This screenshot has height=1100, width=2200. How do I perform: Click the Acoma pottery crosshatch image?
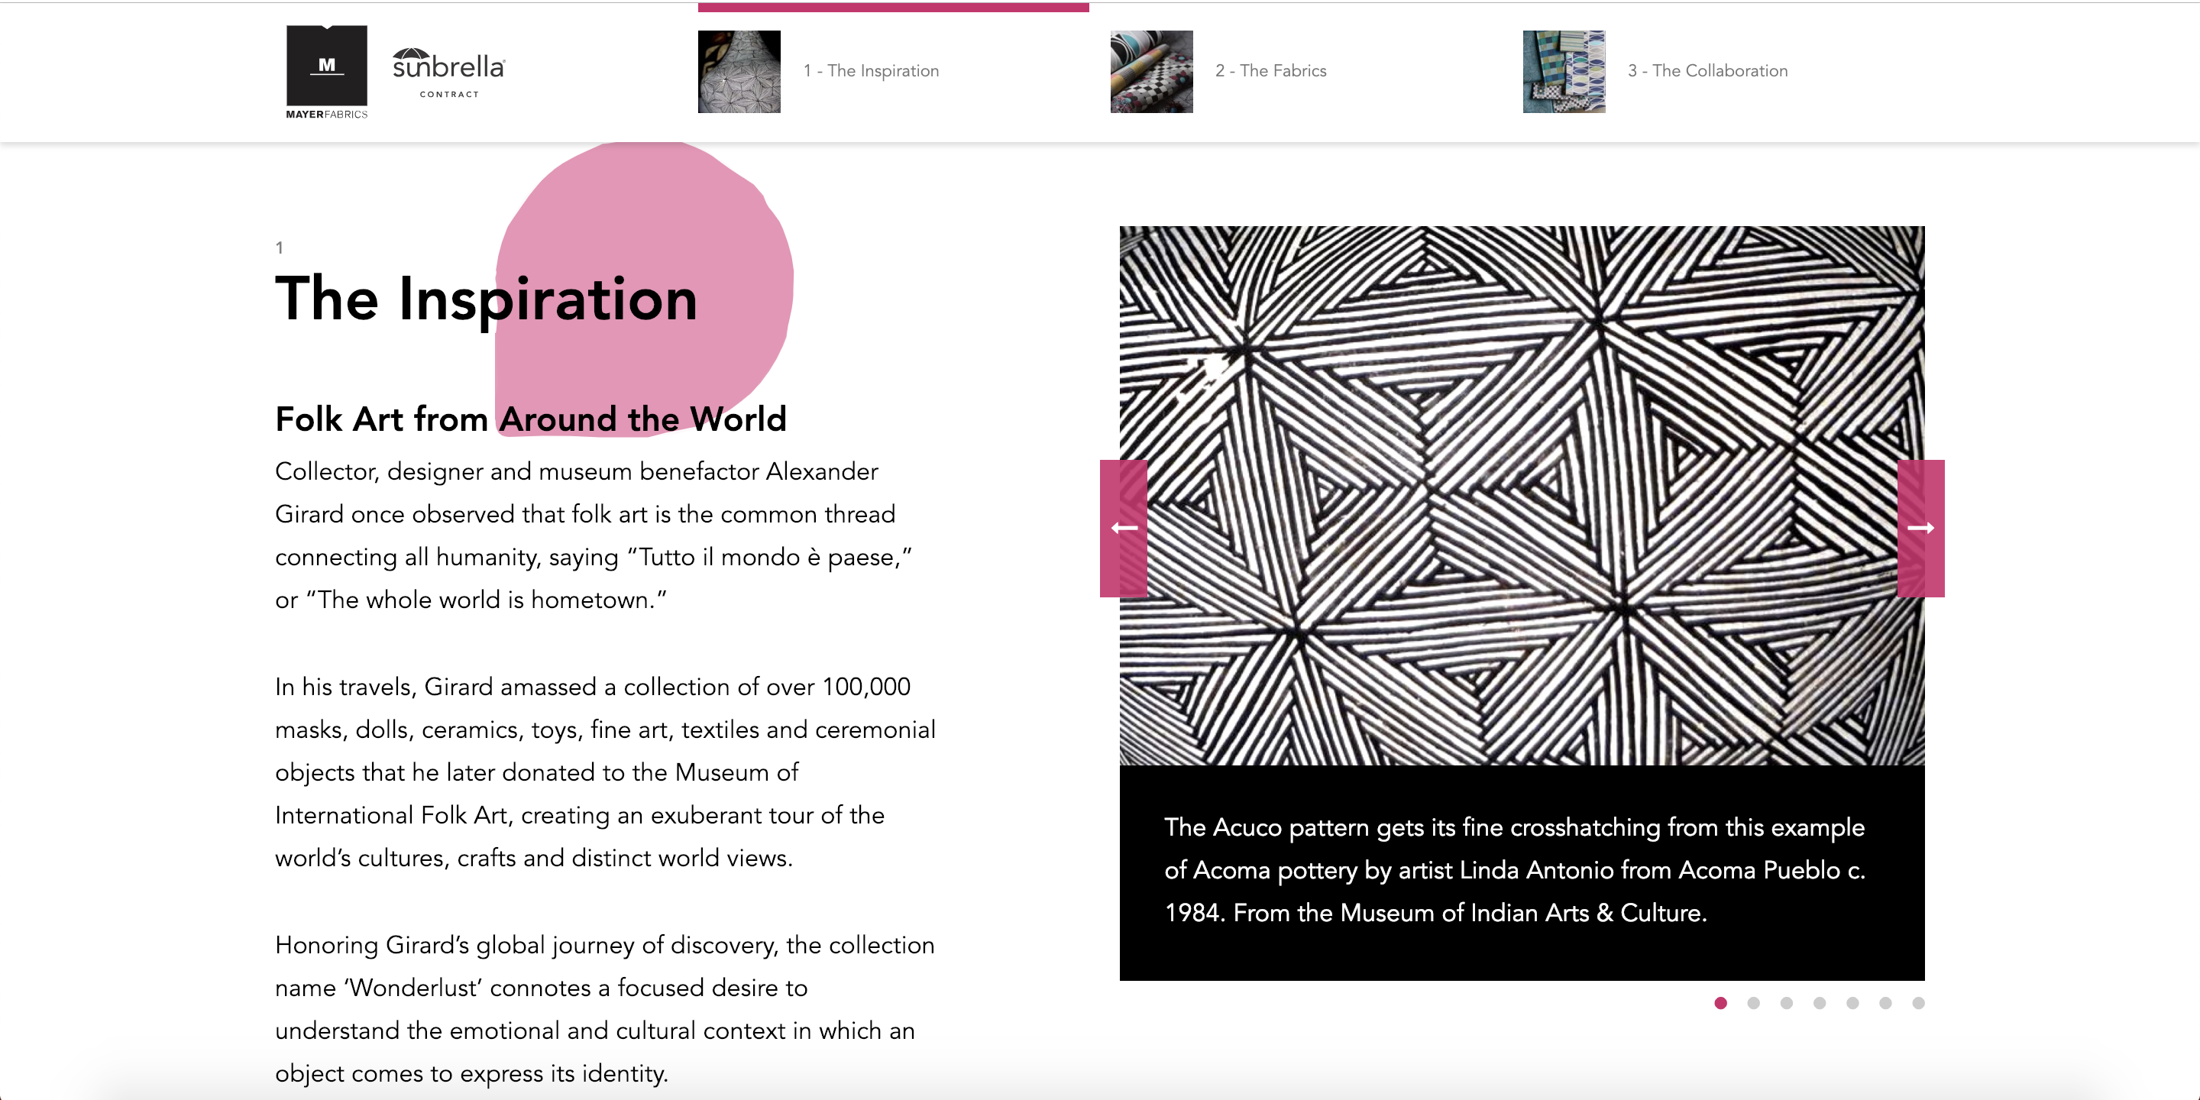pyautogui.click(x=1520, y=495)
